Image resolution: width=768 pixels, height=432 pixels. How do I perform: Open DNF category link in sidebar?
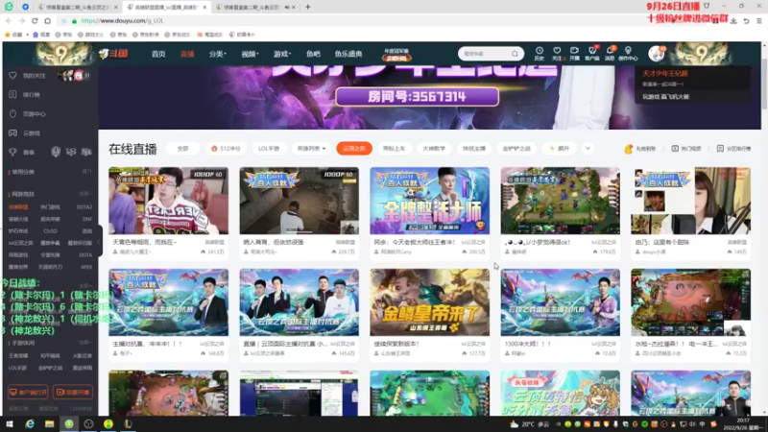[x=87, y=219]
